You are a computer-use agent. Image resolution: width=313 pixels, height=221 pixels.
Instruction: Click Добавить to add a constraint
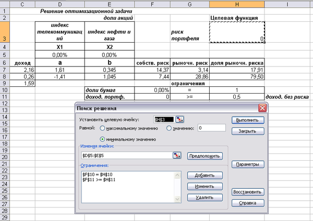[x=204, y=175]
